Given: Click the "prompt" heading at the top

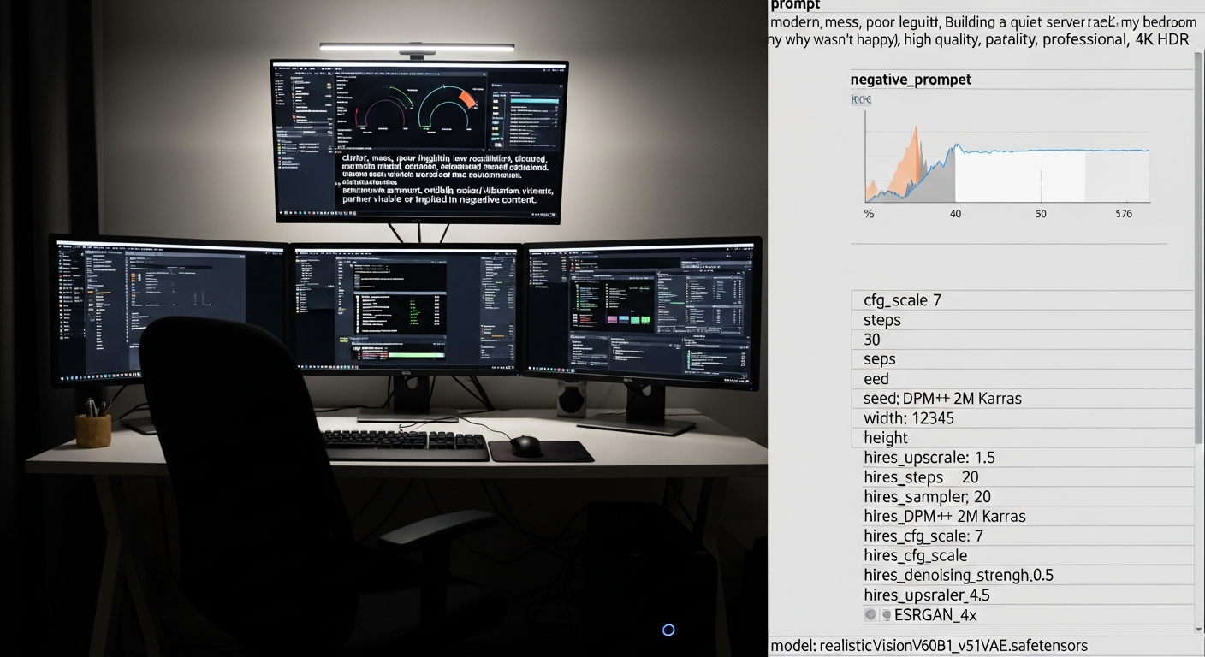Looking at the screenshot, I should coord(795,5).
